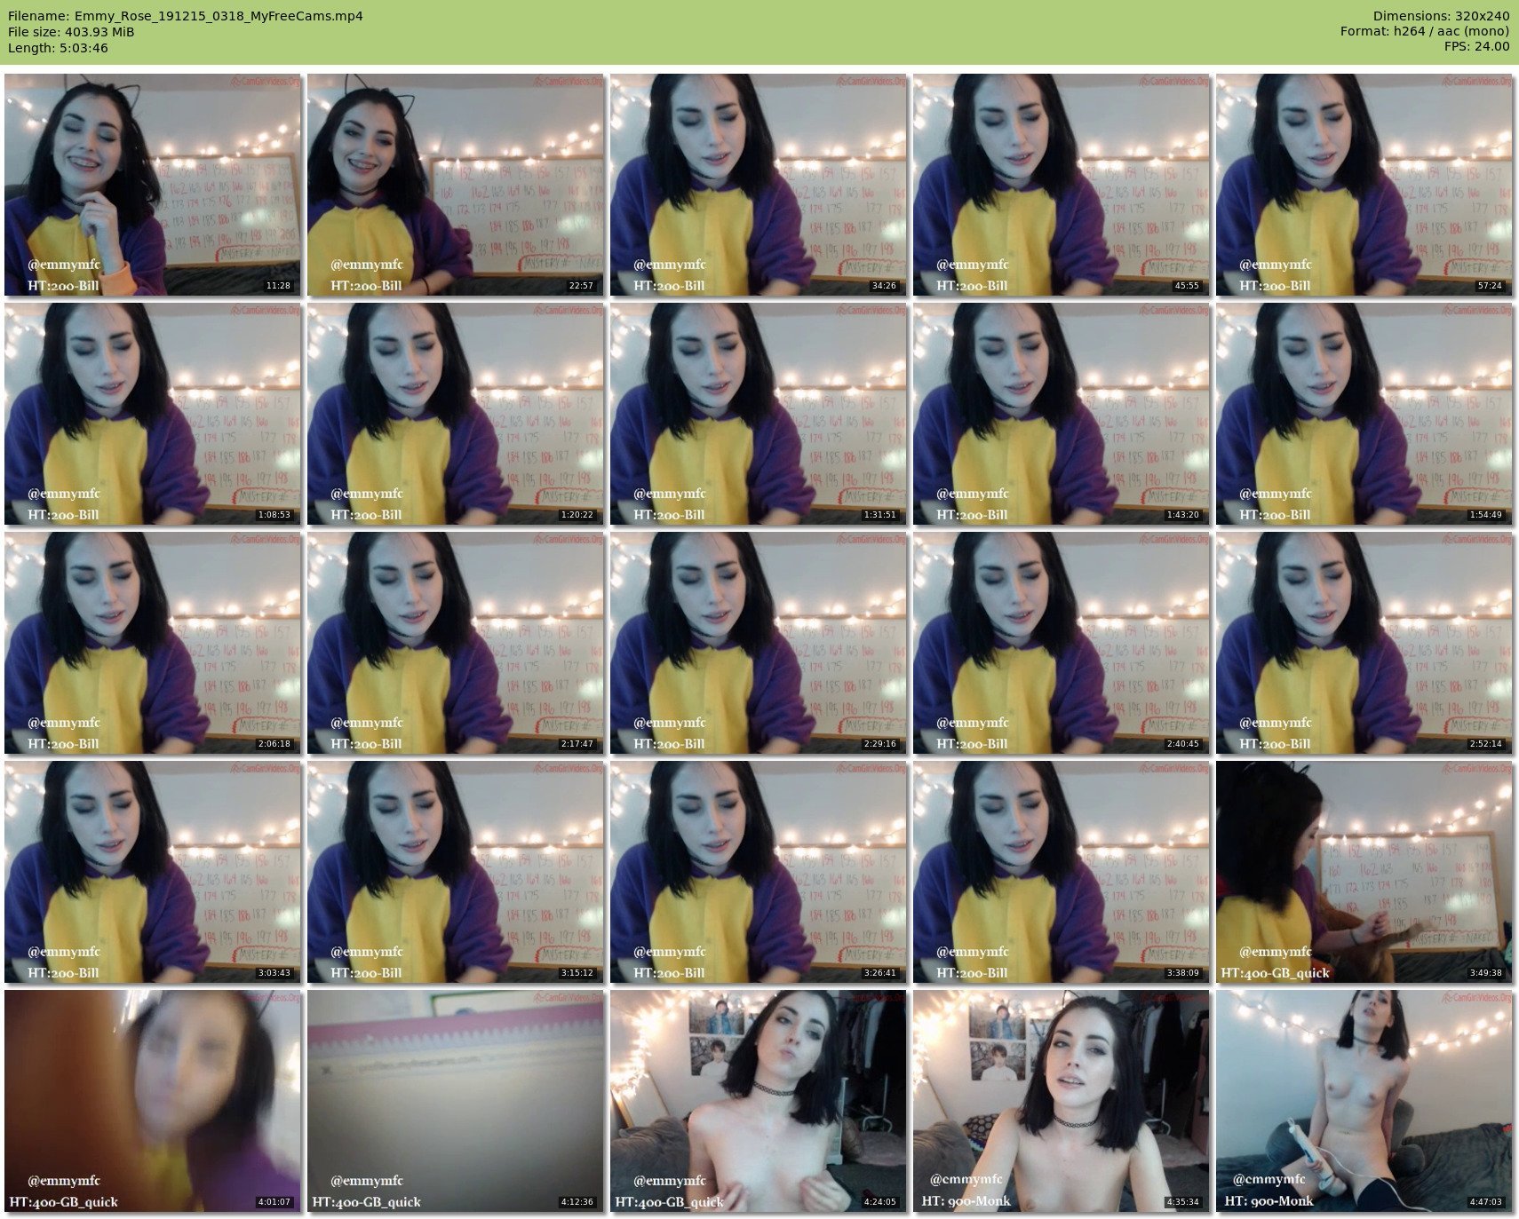Select the frame marked 22:57
Viewport: 1519px width, 1219px height.
(x=455, y=185)
